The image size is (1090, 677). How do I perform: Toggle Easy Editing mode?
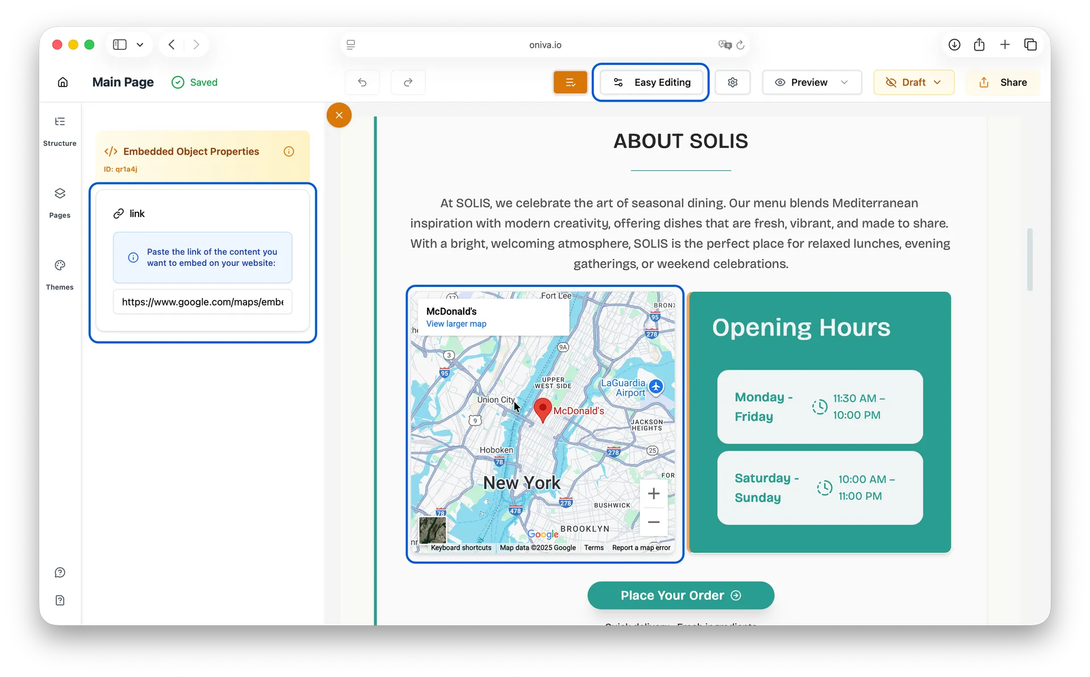pos(651,82)
